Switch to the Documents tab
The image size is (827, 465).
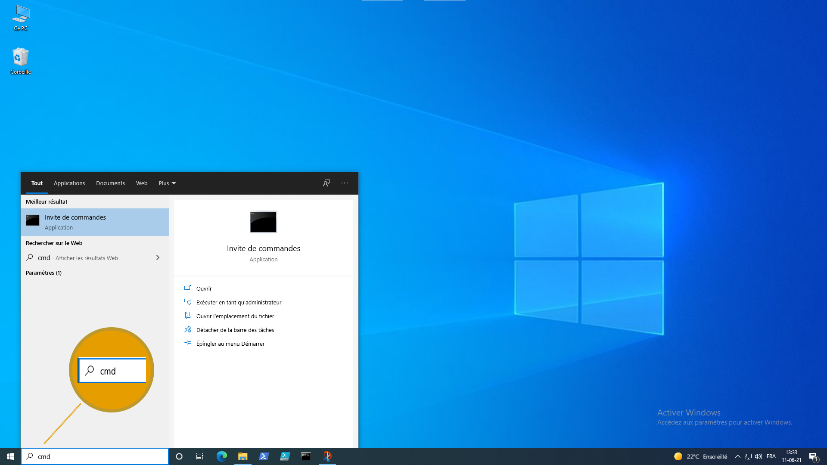pos(110,183)
